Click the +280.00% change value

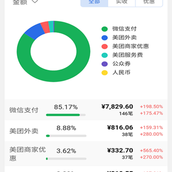tap(151, 134)
